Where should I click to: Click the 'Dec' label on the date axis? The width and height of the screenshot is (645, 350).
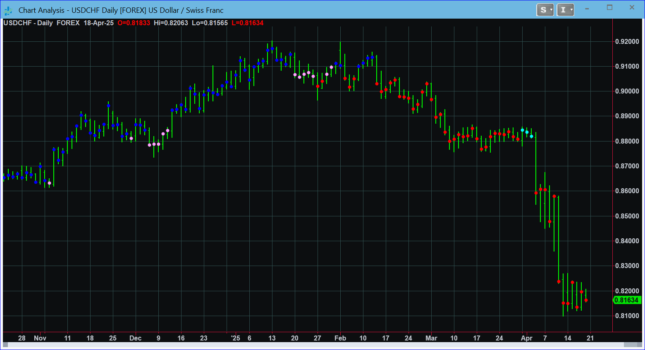tap(136, 338)
